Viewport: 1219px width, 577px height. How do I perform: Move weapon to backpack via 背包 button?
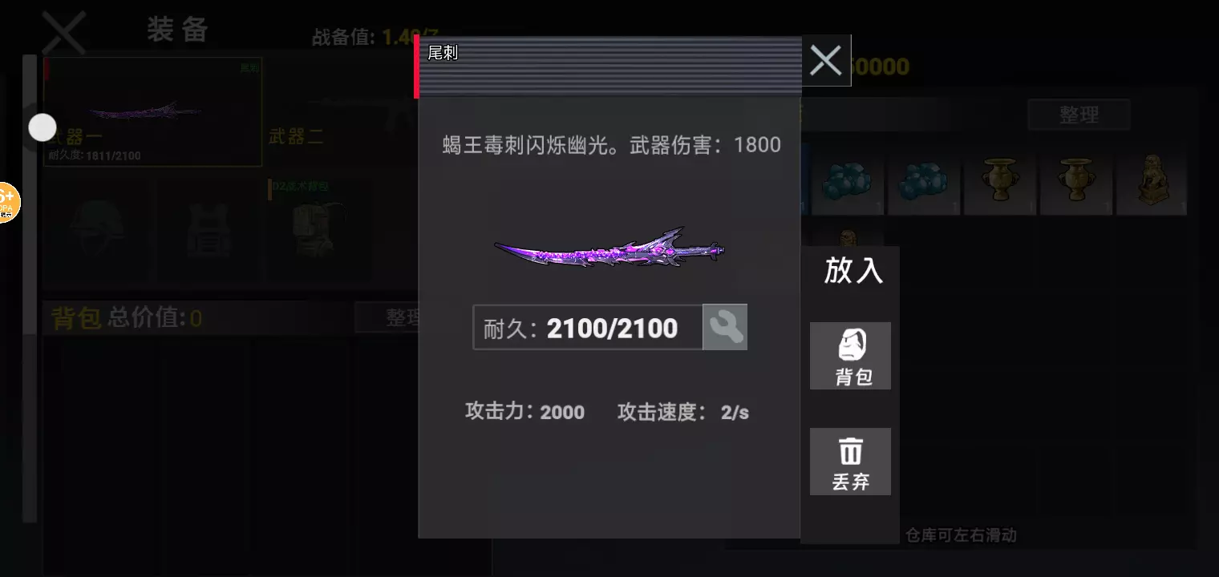850,356
